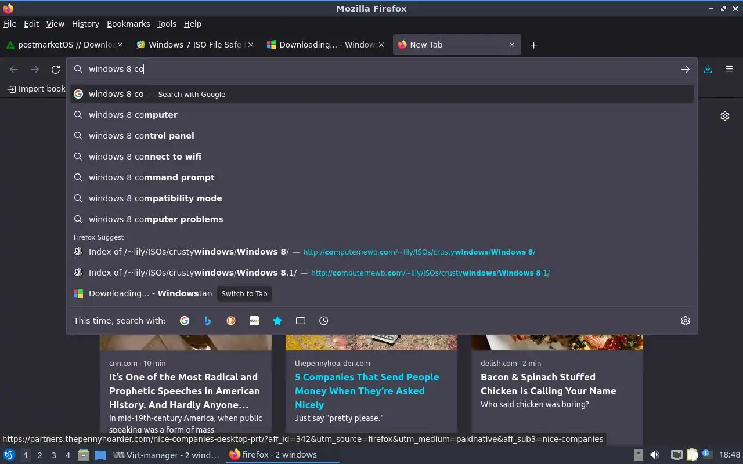The height and width of the screenshot is (464, 743).
Task: Click the Import bookmarks toolbar button
Action: [36, 89]
